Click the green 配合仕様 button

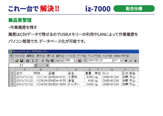point(134,9)
